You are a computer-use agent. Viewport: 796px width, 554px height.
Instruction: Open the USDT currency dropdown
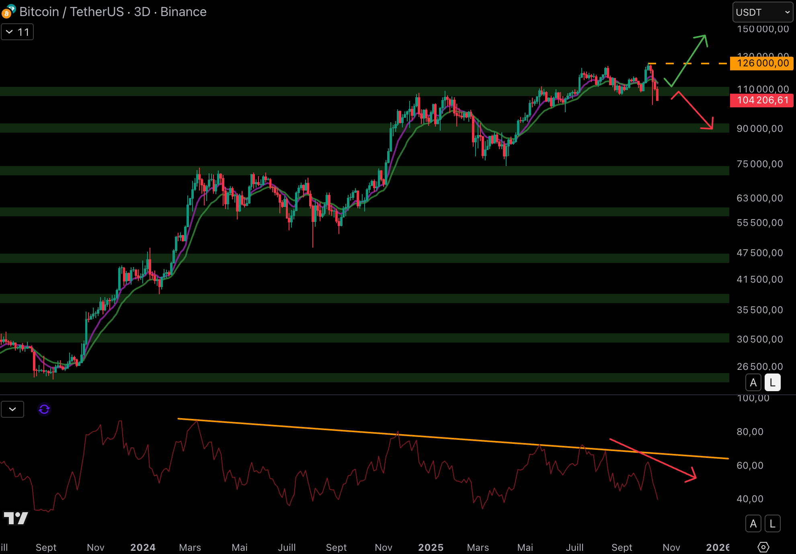coord(762,12)
